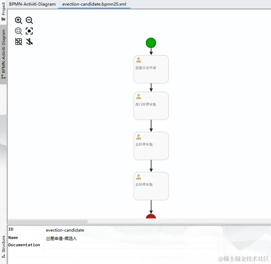Open the BPMN-Activiti-Diagram side tool window
Viewport: 271px width, 264px height.
[3, 54]
